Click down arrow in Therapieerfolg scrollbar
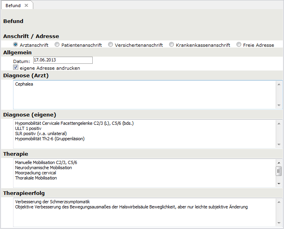Screen dimensions: 284x229 click(279, 223)
